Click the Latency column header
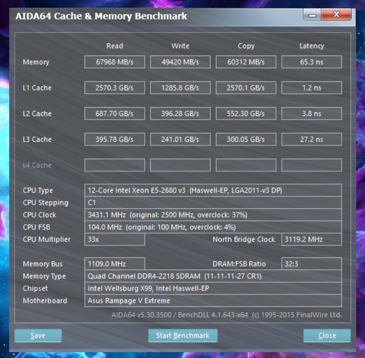 pos(311,46)
